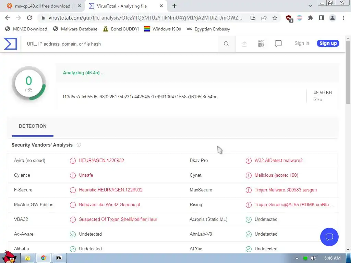Click MaxSecure result Trojan.Malware.300983.susgen
The width and height of the screenshot is (351, 263).
click(286, 190)
